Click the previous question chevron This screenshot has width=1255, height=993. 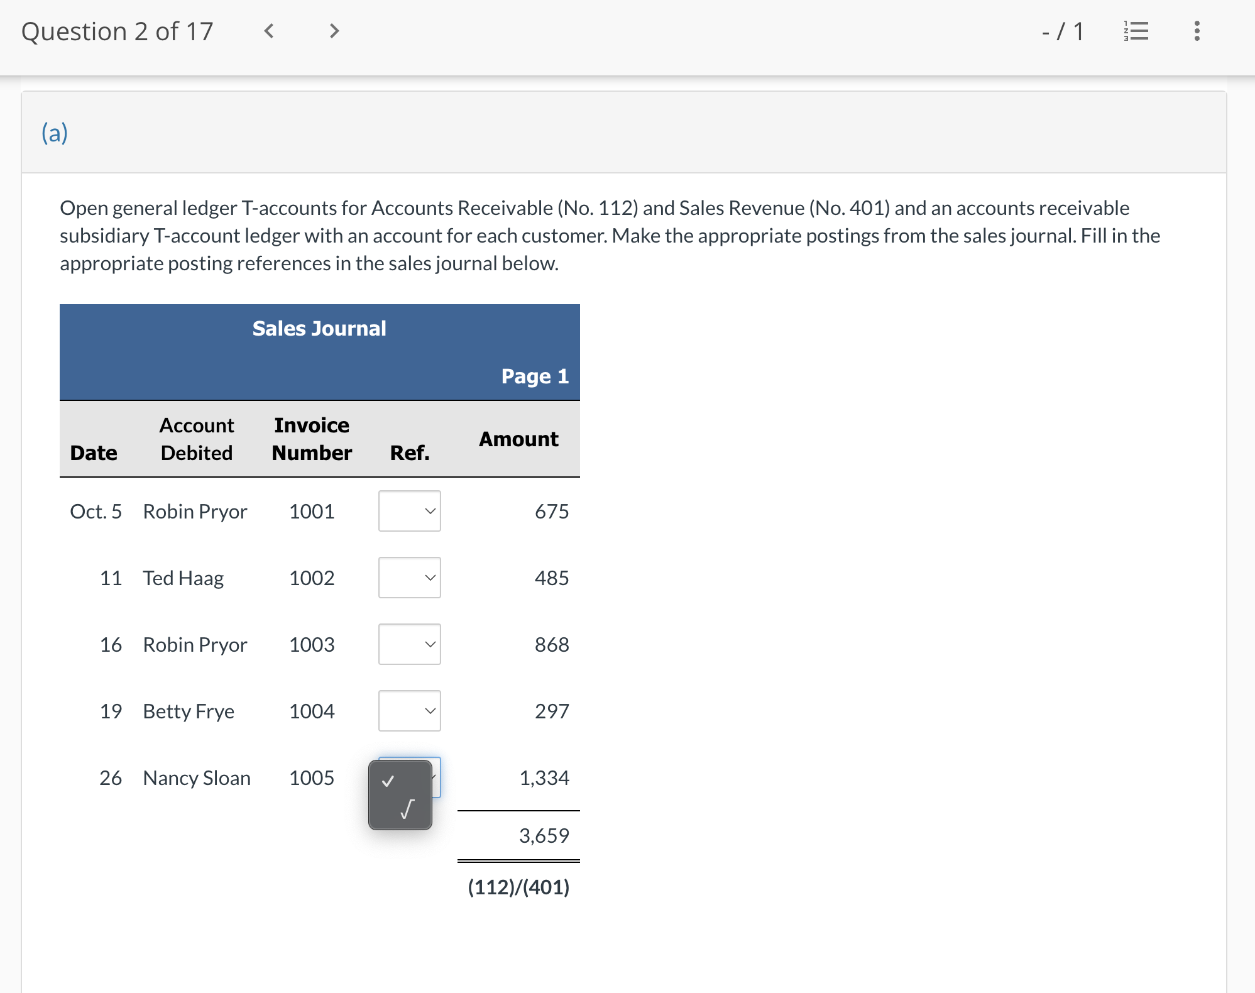[268, 31]
